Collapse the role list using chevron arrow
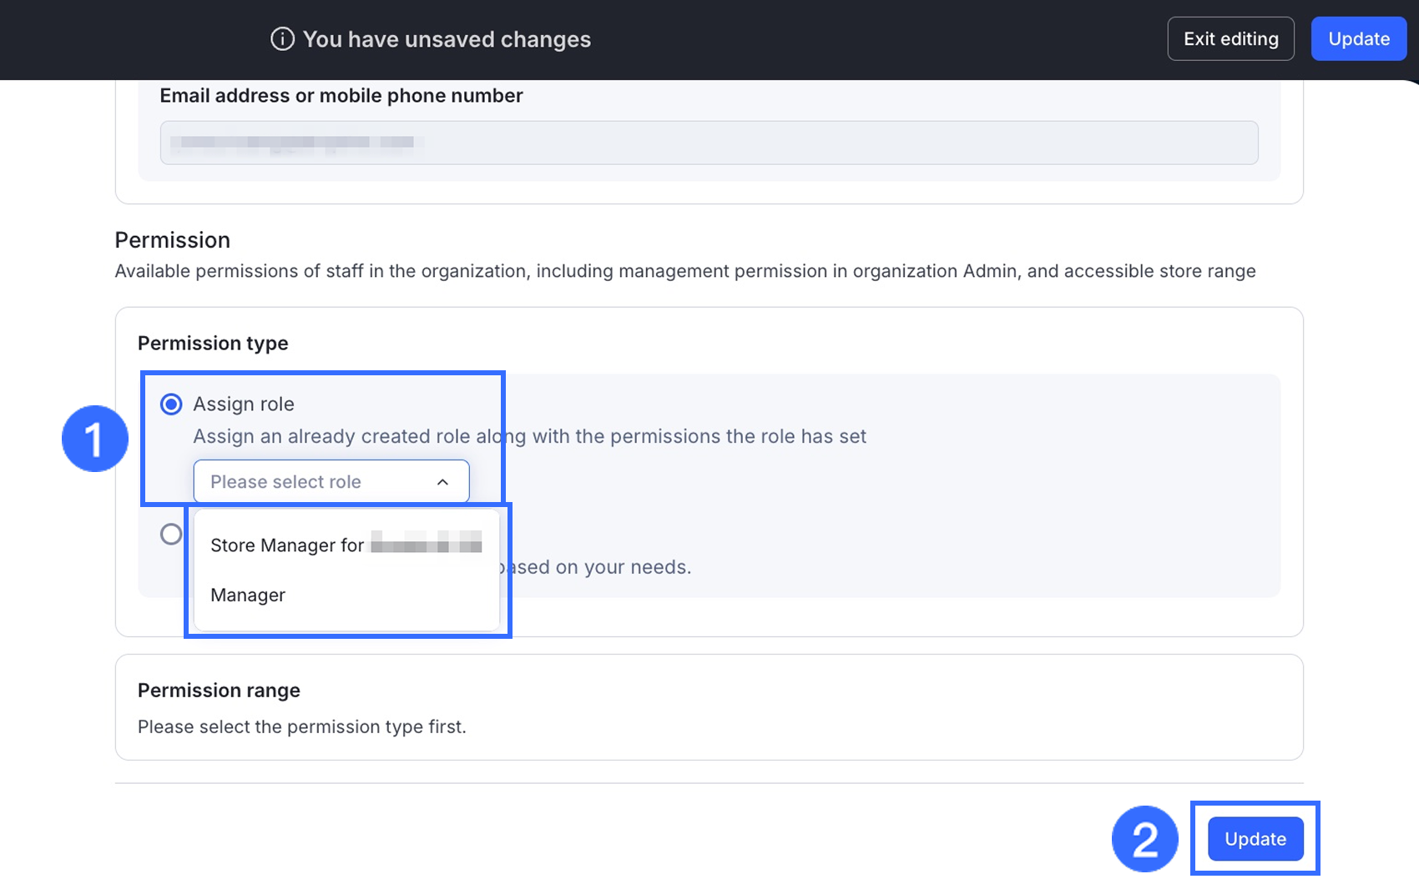 tap(442, 482)
